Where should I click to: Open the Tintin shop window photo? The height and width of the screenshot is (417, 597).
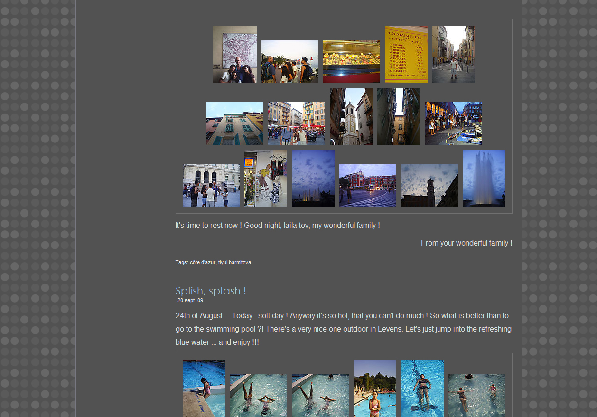(x=265, y=178)
